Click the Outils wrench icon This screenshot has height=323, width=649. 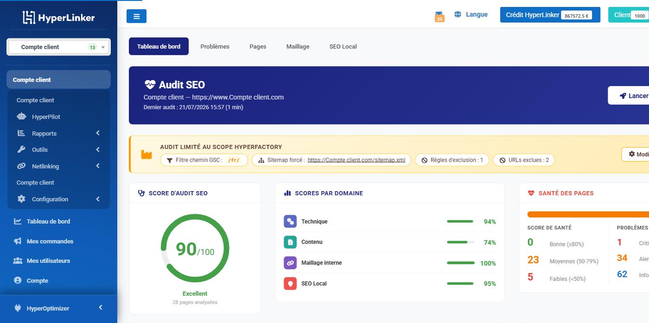pos(21,149)
